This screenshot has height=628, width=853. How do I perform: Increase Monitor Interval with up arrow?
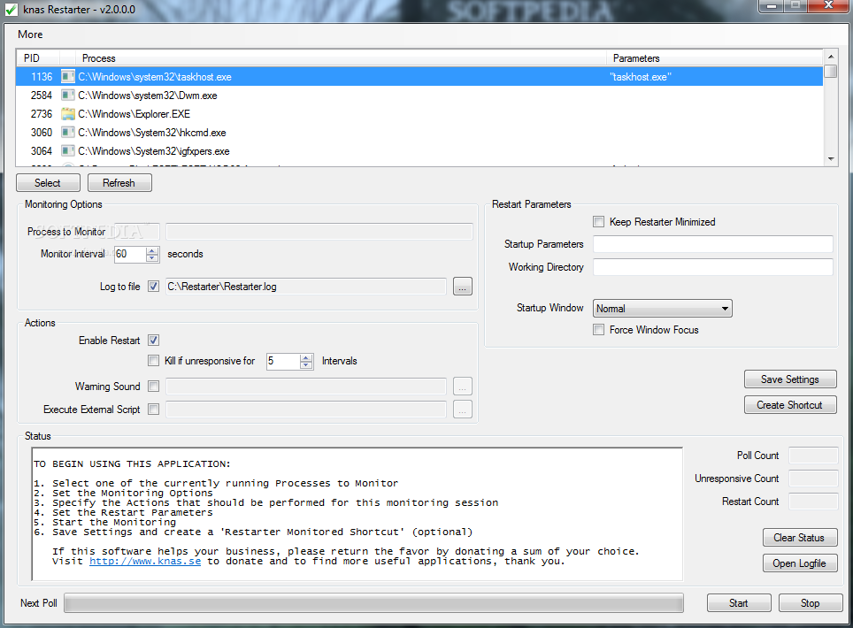(x=152, y=250)
